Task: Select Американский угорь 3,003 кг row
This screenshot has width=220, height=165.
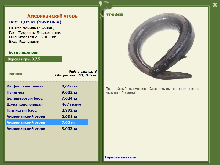Action: (47, 128)
